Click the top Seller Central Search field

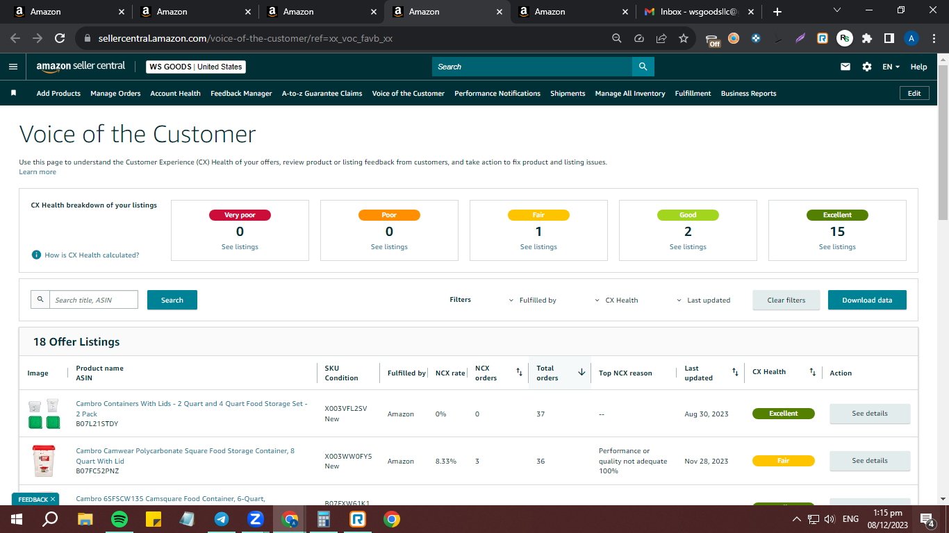(532, 67)
